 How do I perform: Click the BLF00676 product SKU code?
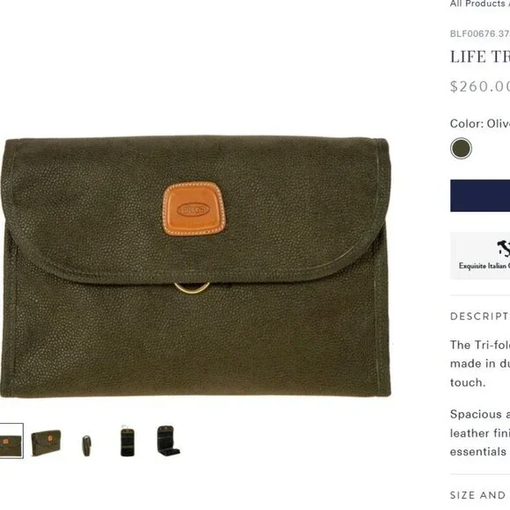click(480, 33)
